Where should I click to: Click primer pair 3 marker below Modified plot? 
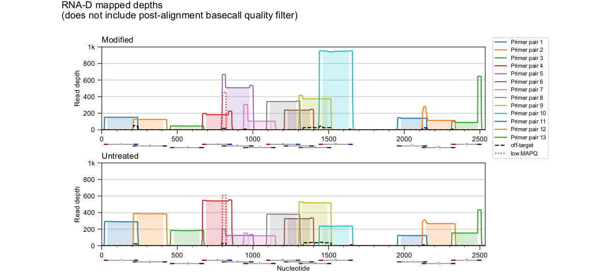[187, 147]
